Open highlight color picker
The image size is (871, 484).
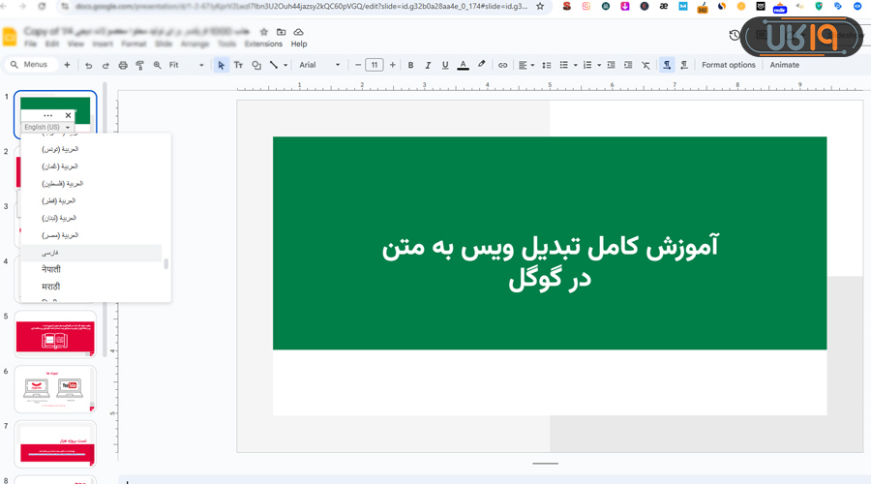(x=482, y=65)
